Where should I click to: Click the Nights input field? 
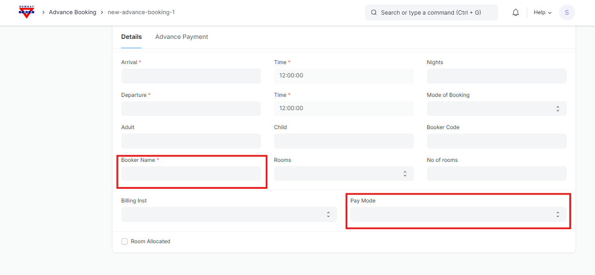[496, 76]
